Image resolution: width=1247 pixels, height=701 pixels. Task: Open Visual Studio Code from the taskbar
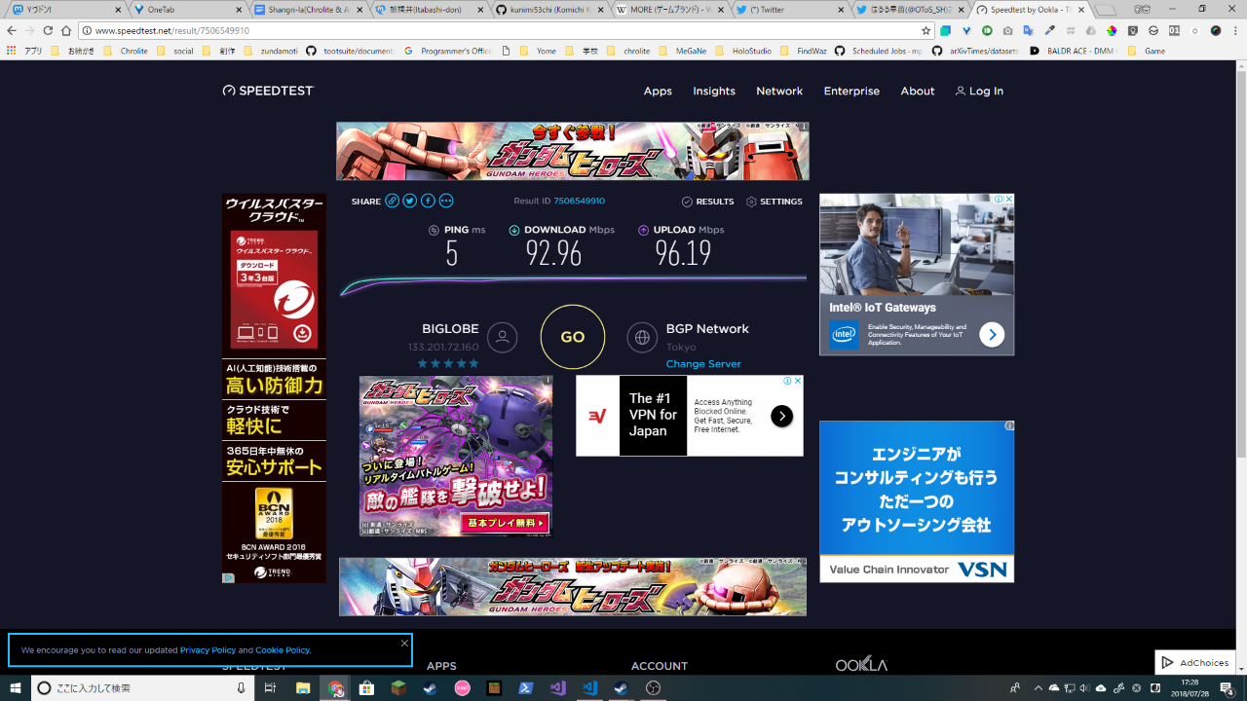589,688
